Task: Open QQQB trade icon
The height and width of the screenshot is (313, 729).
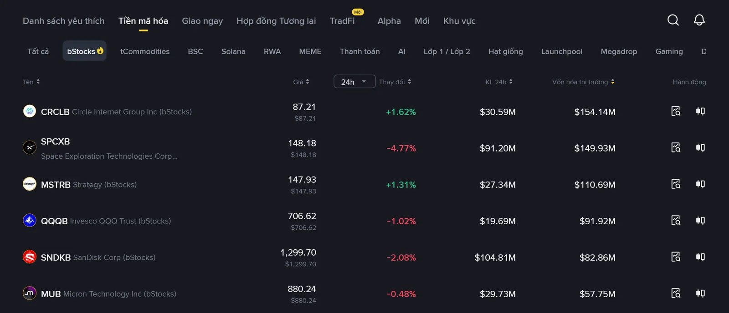Action: coord(700,221)
